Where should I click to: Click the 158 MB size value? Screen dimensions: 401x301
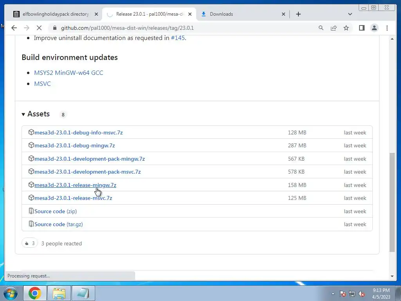(x=297, y=185)
